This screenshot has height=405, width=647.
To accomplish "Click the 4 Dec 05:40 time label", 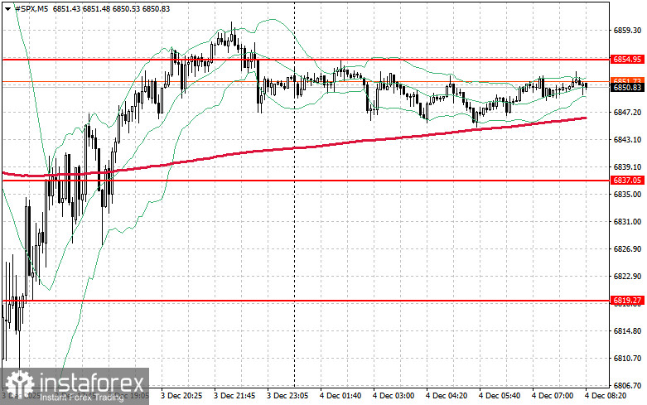I will pyautogui.click(x=500, y=396).
